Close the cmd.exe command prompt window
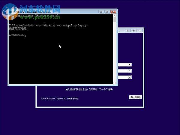Viewport: 180px width, 135px height. pyautogui.click(x=113, y=11)
